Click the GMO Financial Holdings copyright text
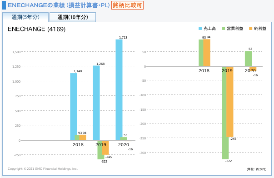The height and width of the screenshot is (178, 274). click(42, 169)
